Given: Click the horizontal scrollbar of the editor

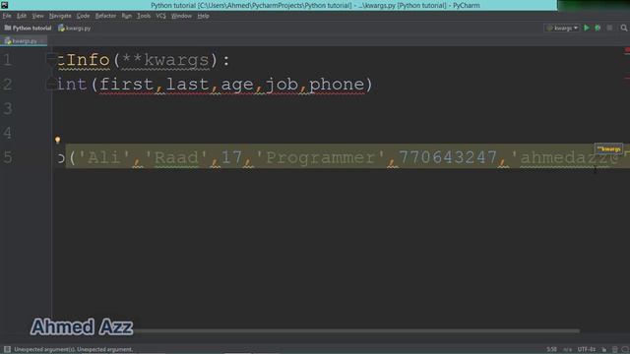Looking at the screenshot, I should pyautogui.click(x=355, y=330).
